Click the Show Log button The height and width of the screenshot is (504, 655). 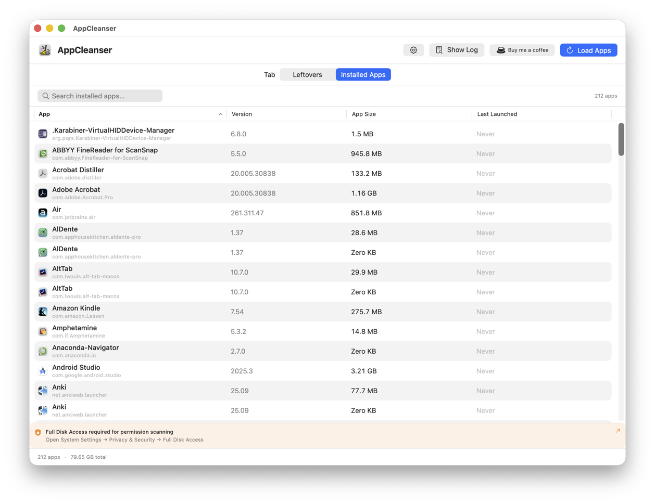click(x=457, y=50)
